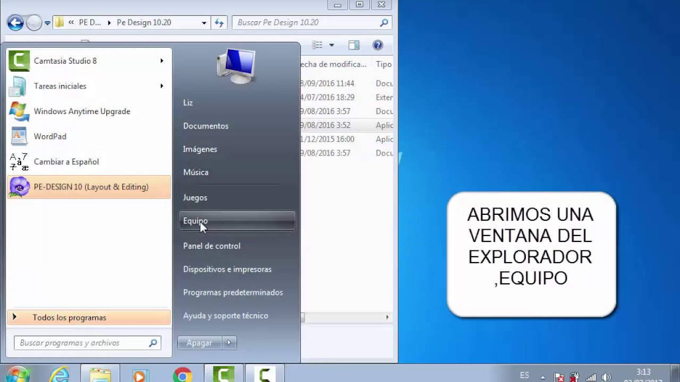Click the magnifier in Start search box
Screen dimensions: 680x382
point(153,343)
